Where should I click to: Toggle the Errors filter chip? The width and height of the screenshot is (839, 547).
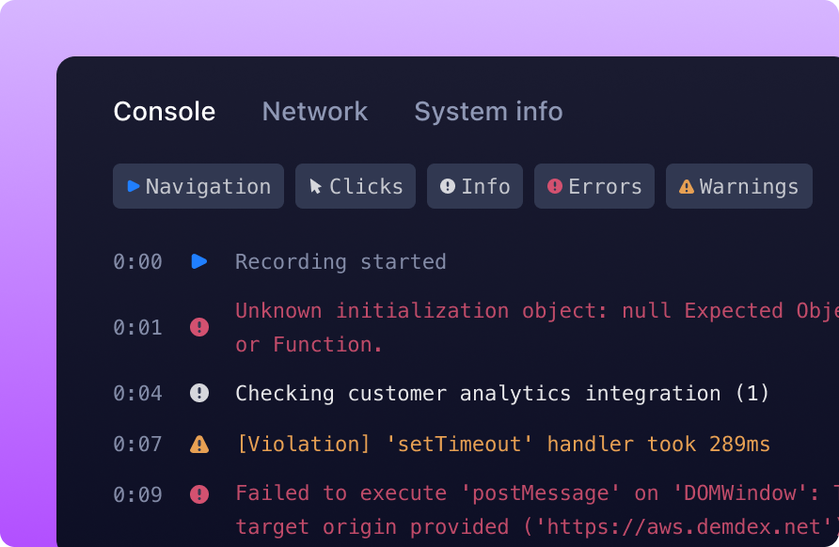(594, 186)
